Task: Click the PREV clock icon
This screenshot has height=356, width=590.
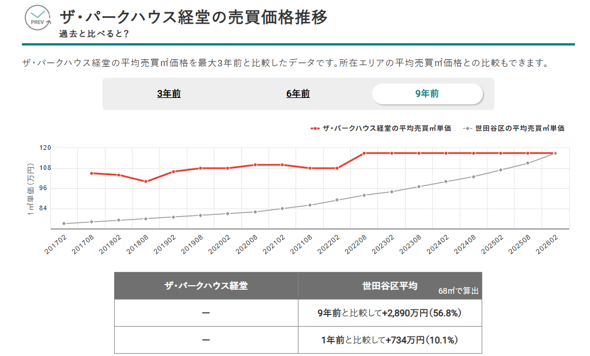Action: [38, 18]
